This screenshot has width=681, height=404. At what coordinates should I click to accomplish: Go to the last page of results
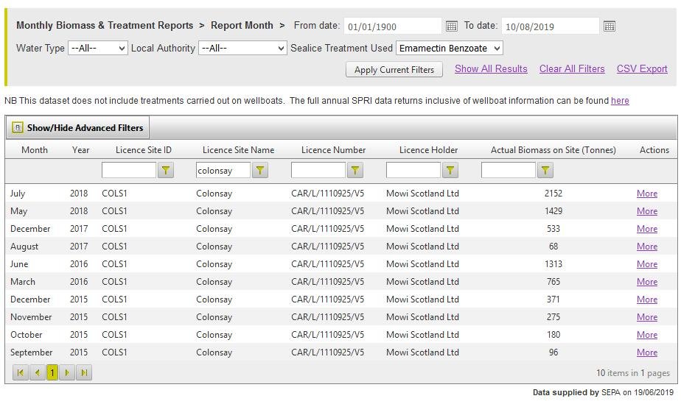pyautogui.click(x=84, y=373)
